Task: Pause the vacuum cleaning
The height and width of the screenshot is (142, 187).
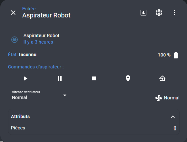Action: (x=60, y=78)
